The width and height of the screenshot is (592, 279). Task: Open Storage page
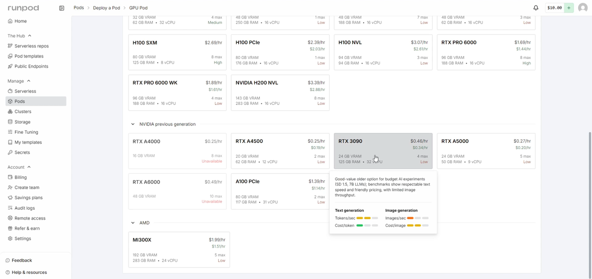pos(22,122)
